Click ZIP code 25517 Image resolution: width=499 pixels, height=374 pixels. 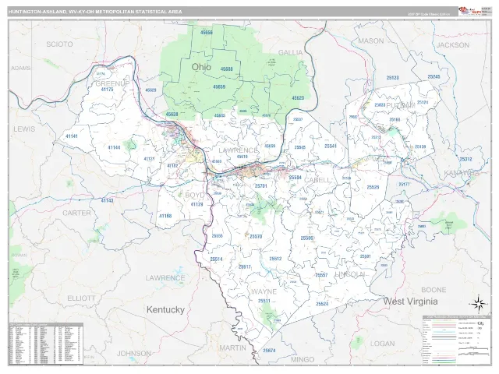[244, 266]
